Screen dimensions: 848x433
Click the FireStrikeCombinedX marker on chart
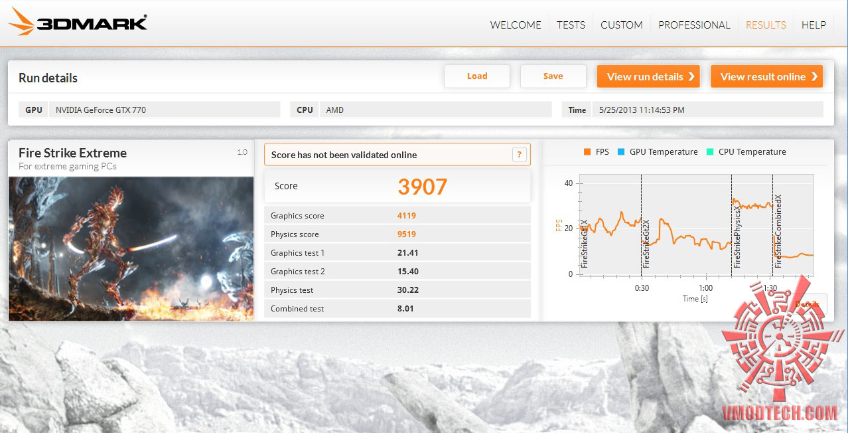point(778,231)
